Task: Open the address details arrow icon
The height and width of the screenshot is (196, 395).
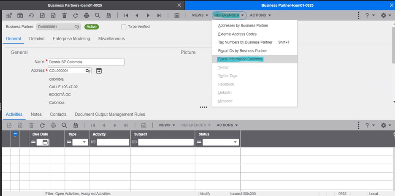Action: click(99, 71)
